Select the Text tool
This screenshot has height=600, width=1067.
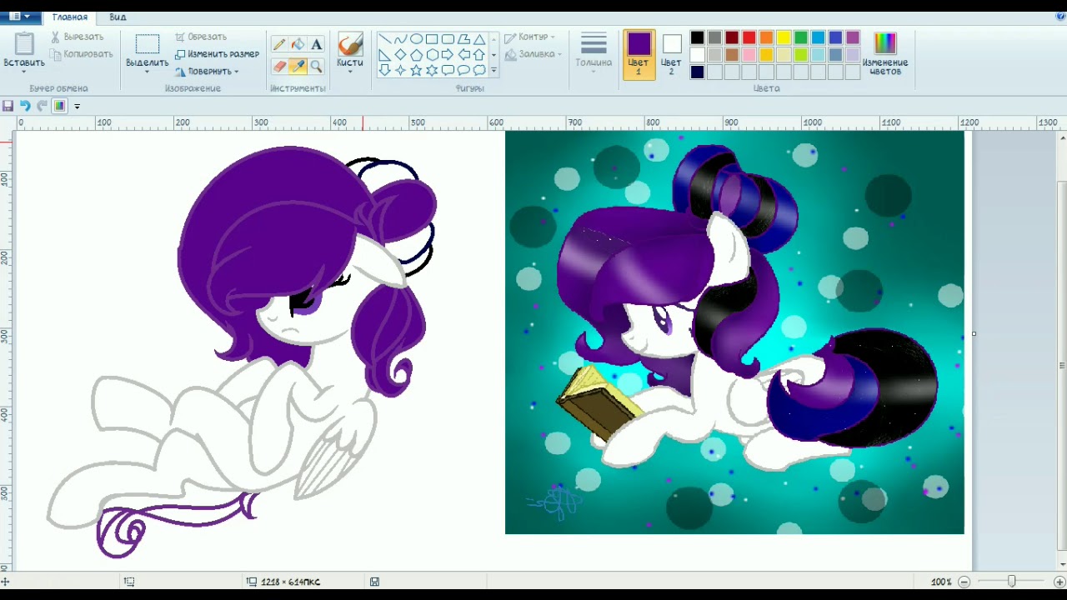[316, 45]
